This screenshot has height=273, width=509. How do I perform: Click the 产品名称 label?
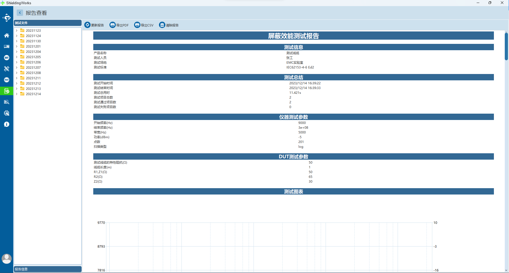[x=100, y=53]
